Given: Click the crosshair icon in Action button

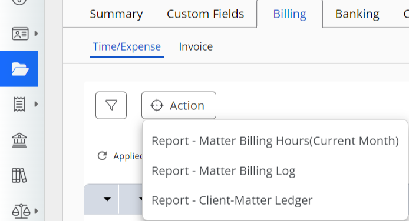Looking at the screenshot, I should click(157, 105).
